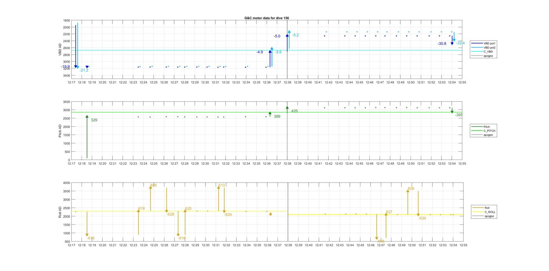Click the '12:17' tick under the Roll plot
The width and height of the screenshot is (549, 271).
click(x=71, y=245)
